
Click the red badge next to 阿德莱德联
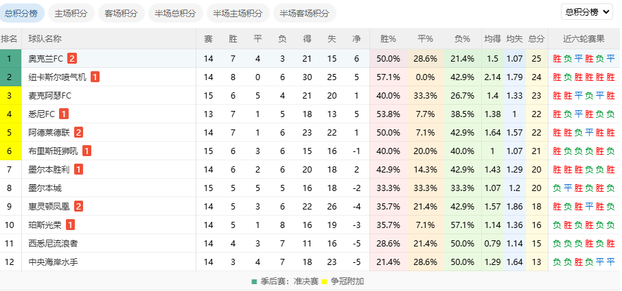point(78,133)
